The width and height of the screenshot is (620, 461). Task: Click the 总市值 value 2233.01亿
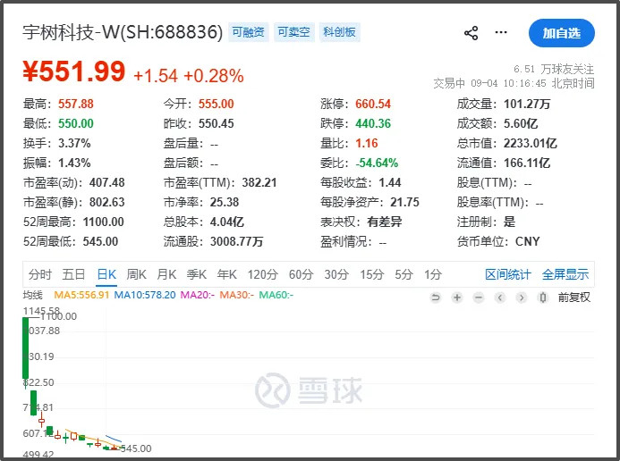(x=531, y=143)
